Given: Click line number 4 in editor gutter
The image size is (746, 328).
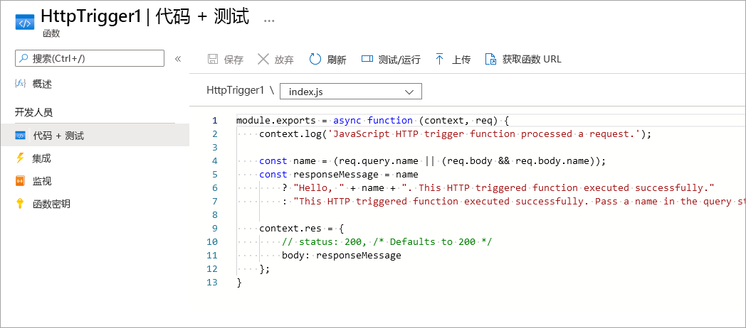Looking at the screenshot, I should (215, 160).
